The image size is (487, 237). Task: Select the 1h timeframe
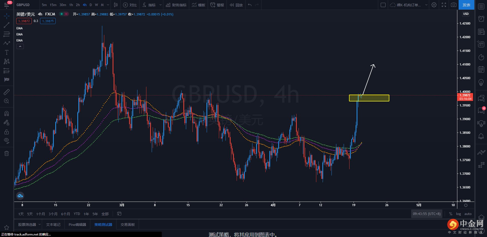click(x=71, y=5)
